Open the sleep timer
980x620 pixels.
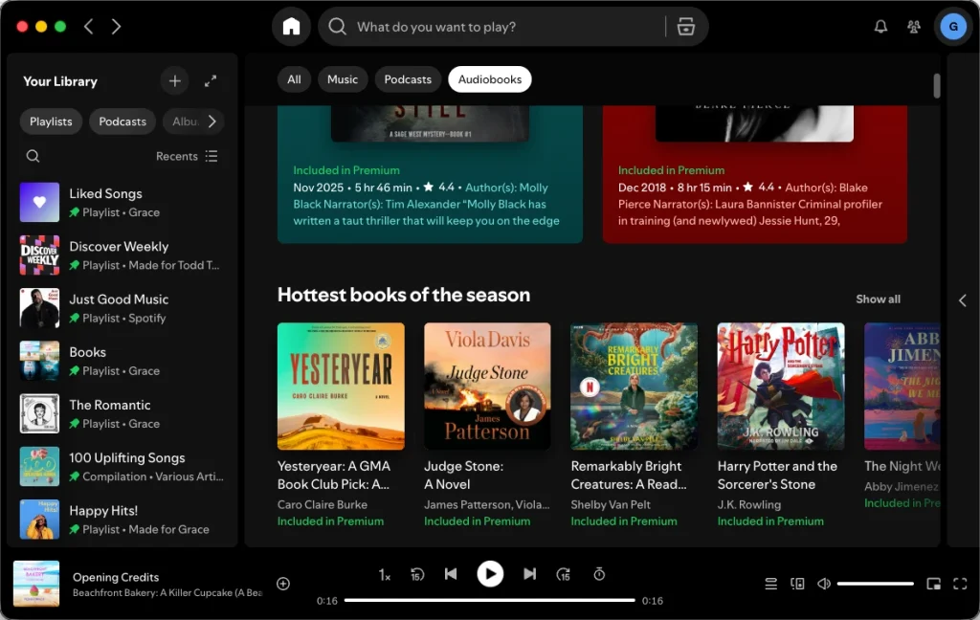599,574
